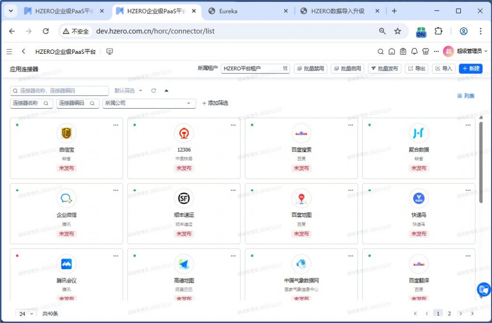Open the 企业微信 connector icon
The image size is (492, 323).
(66, 198)
